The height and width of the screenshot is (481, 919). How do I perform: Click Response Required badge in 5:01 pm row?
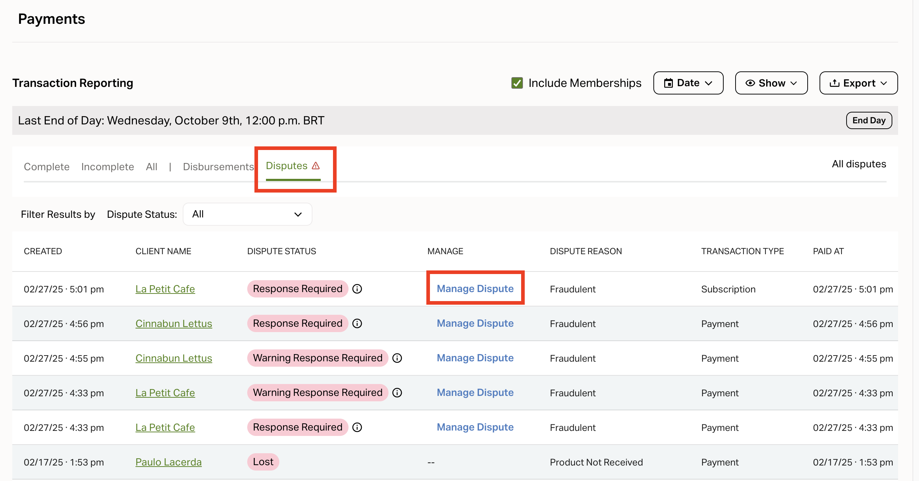[x=297, y=289]
